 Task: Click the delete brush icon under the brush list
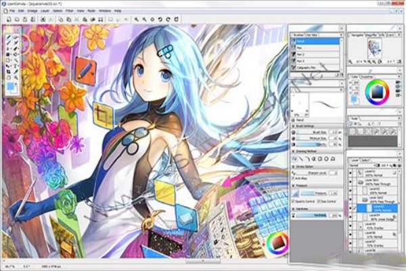click(342, 75)
